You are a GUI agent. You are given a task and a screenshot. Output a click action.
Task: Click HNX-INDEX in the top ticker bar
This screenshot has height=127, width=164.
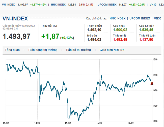pyautogui.click(x=58, y=5)
